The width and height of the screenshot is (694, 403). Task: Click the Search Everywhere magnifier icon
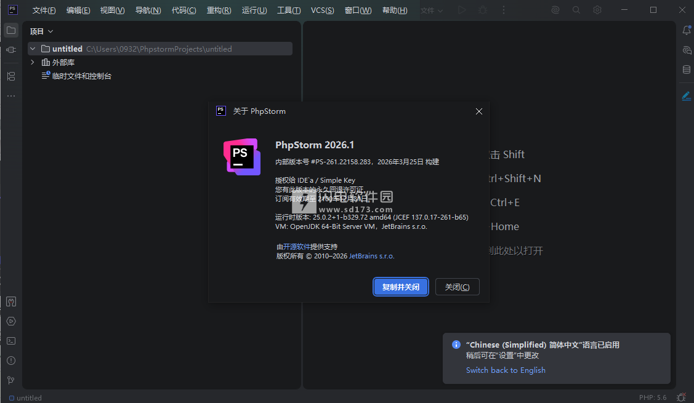coord(576,10)
